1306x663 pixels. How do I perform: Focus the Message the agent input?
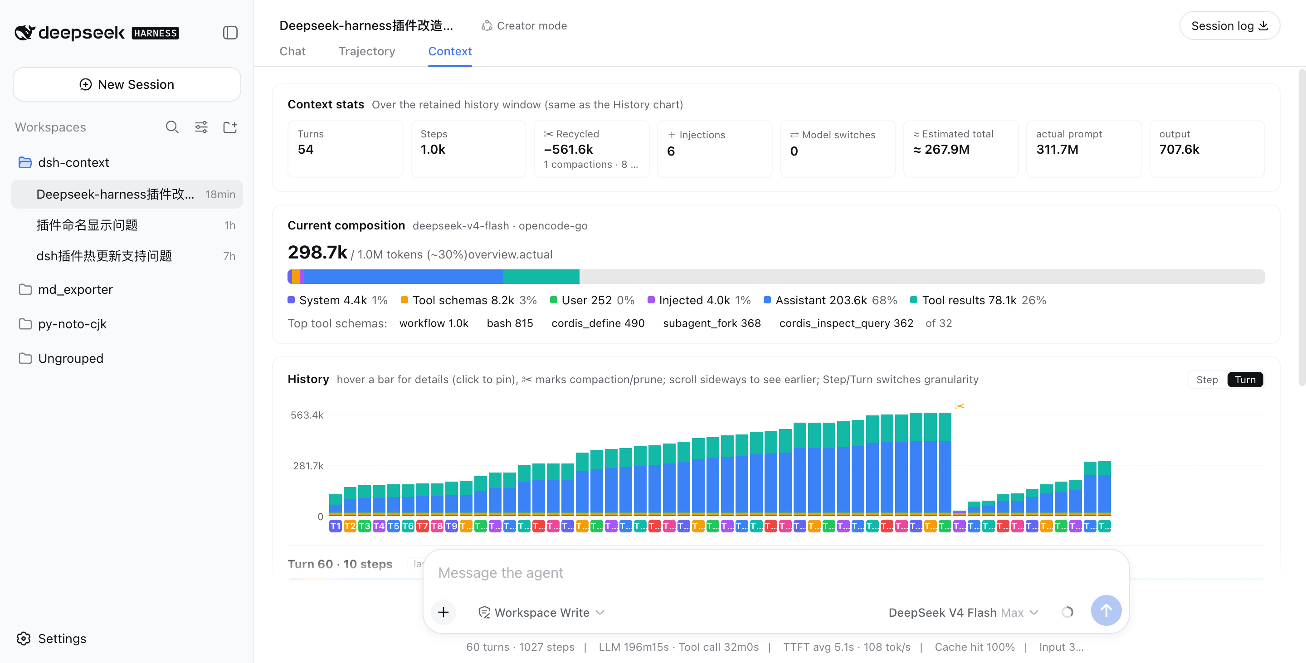coord(776,573)
